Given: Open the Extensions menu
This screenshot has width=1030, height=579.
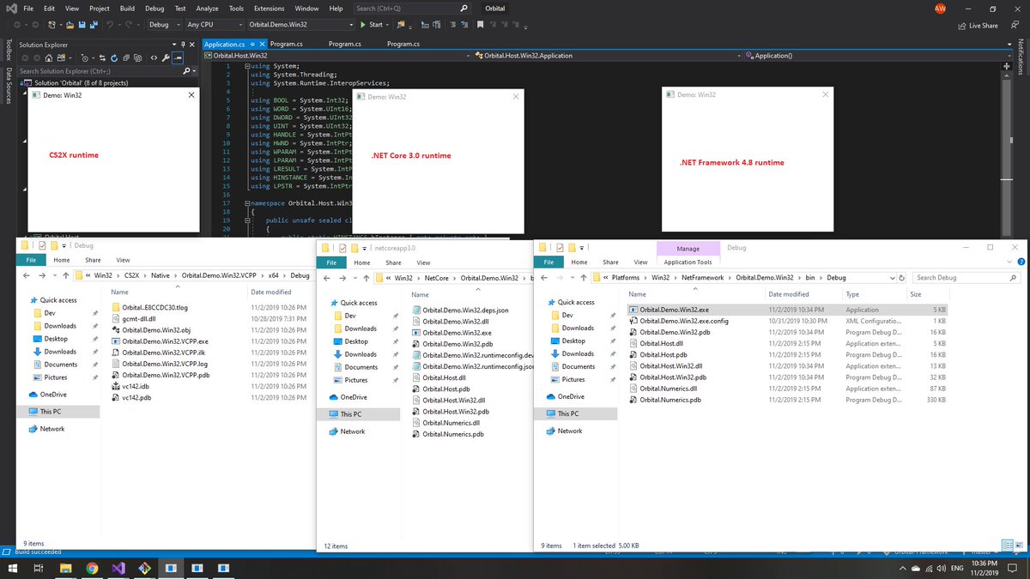Looking at the screenshot, I should coord(269,8).
